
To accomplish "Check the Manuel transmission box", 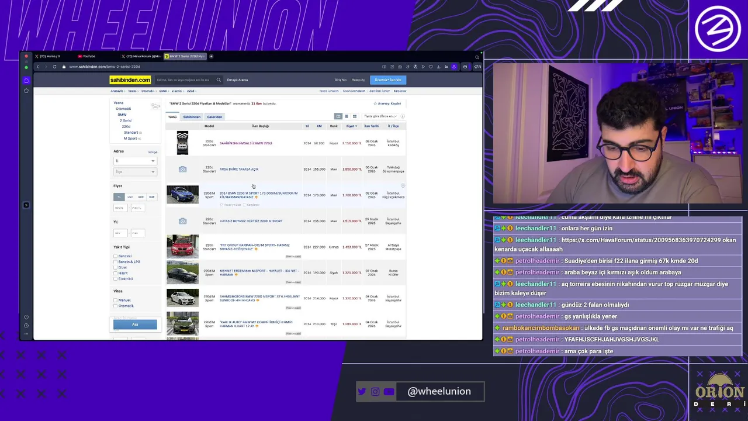I will 116,300.
